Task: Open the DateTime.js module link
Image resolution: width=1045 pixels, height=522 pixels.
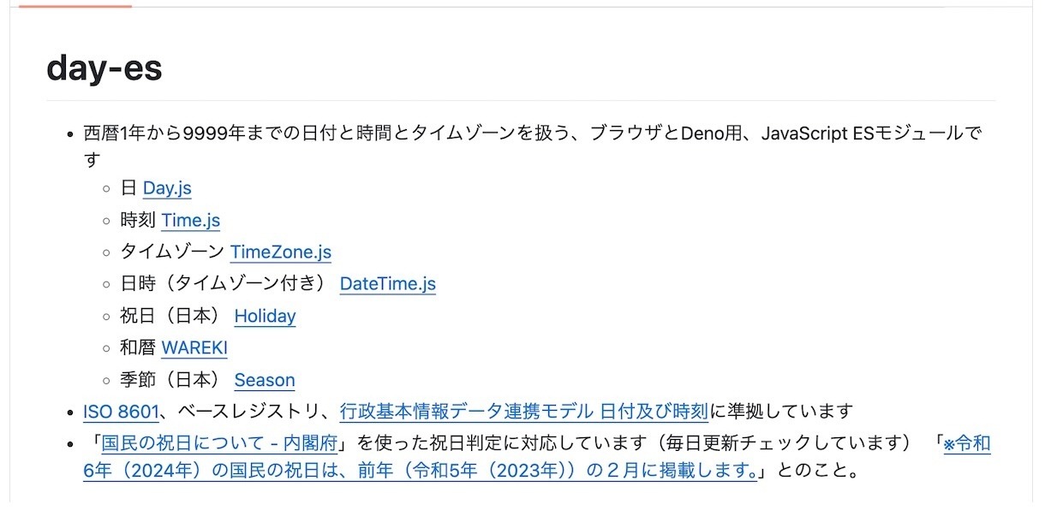Action: (387, 284)
